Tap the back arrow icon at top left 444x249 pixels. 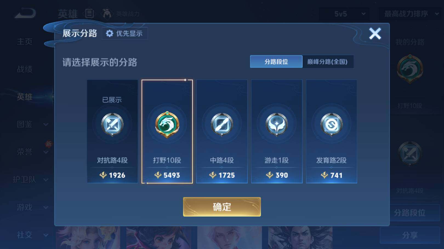25,13
